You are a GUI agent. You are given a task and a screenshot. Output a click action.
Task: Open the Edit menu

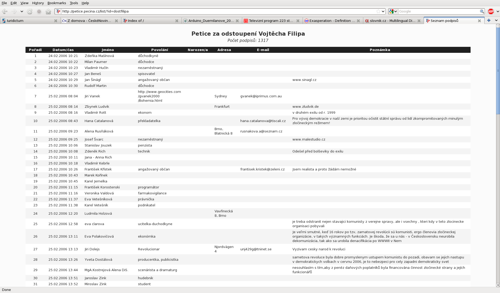tap(14, 3)
